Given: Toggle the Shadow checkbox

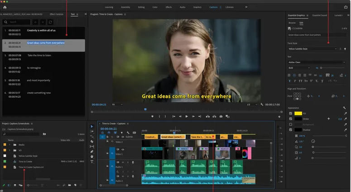Looking at the screenshot, I should [291, 130].
